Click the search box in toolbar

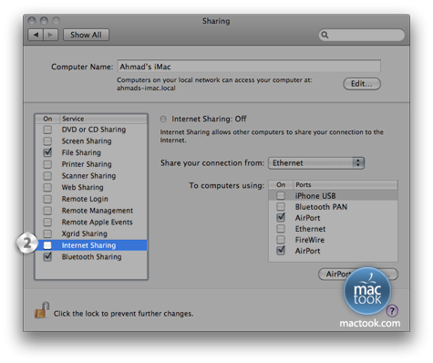coord(362,35)
